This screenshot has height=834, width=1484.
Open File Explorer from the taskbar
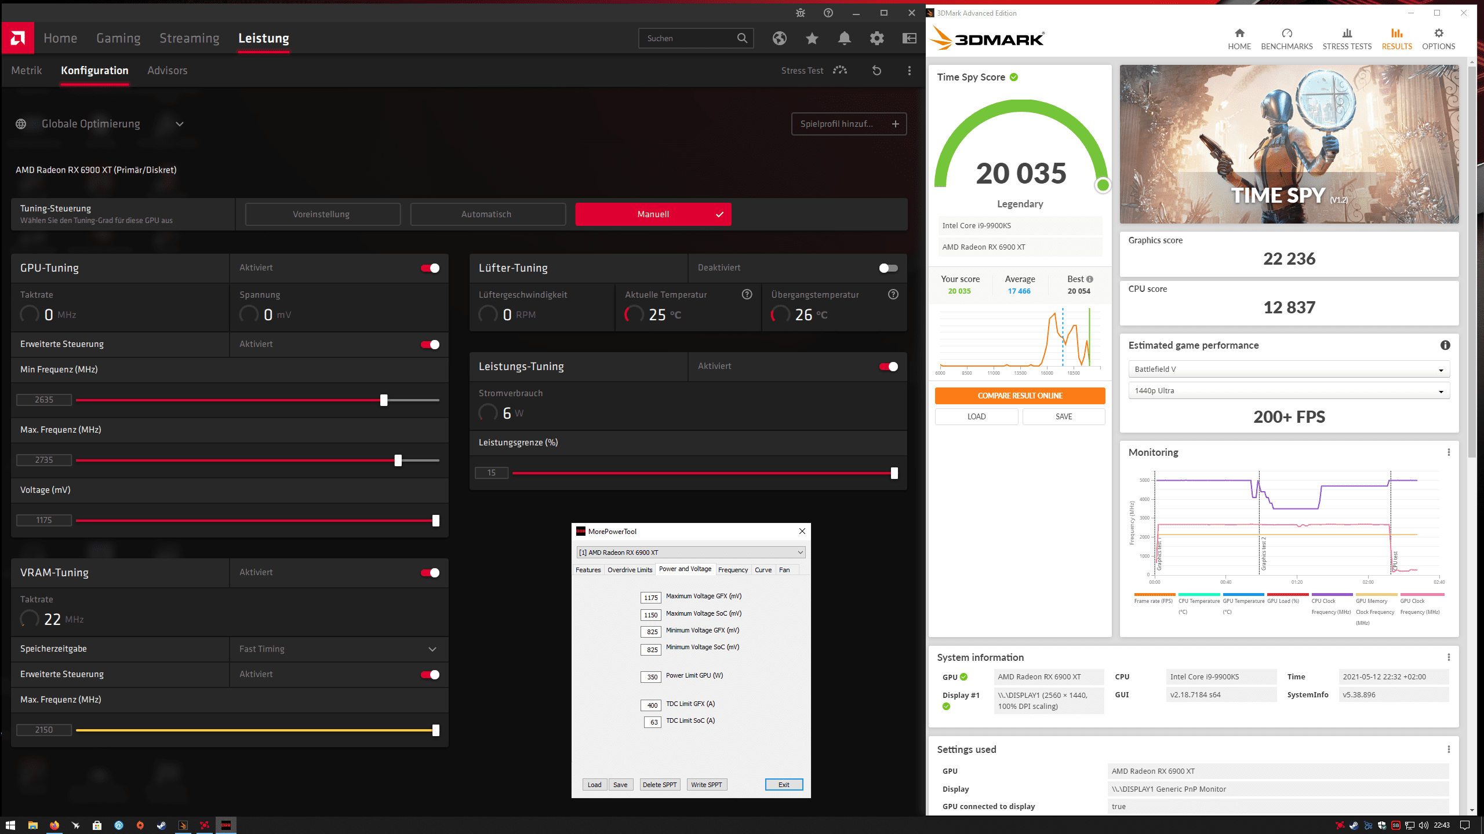coord(33,825)
